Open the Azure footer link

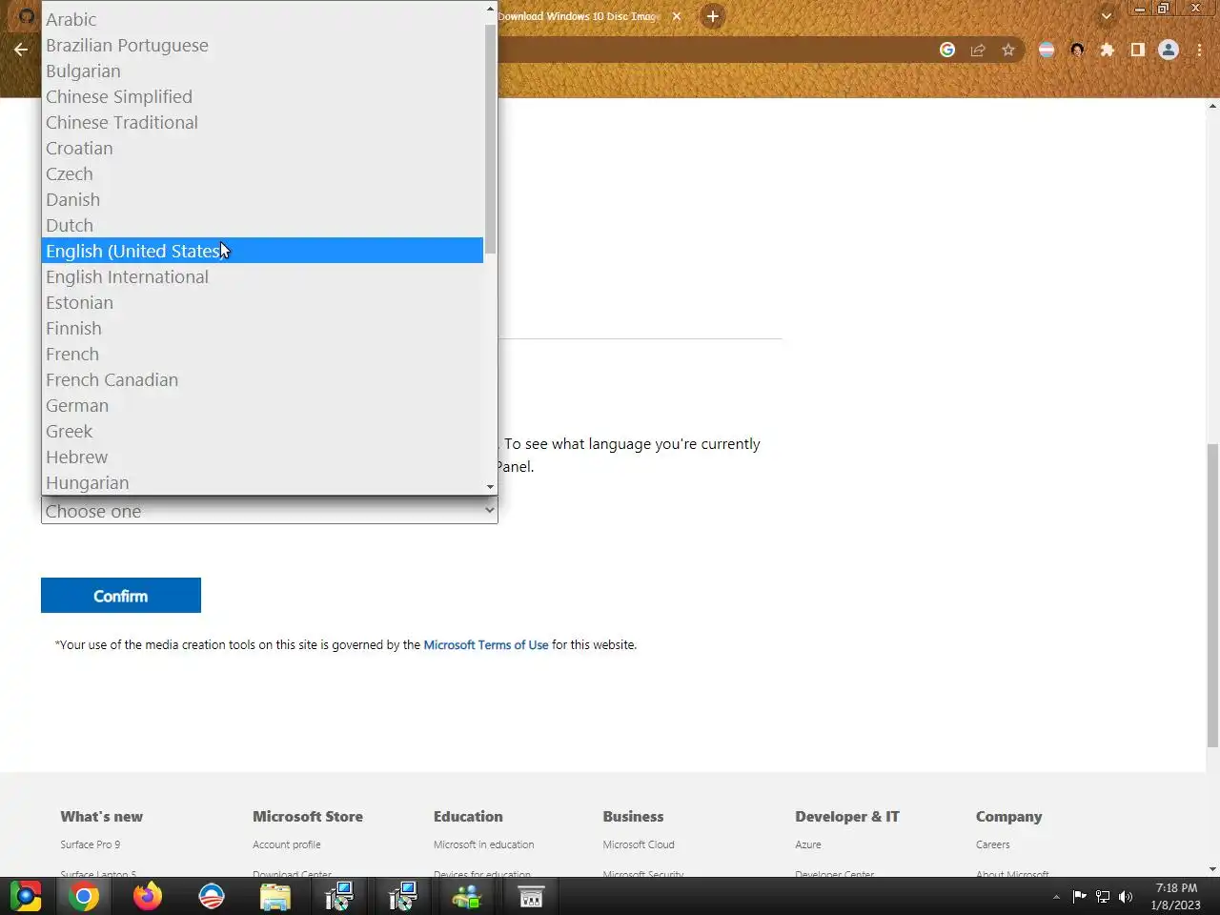(x=808, y=844)
